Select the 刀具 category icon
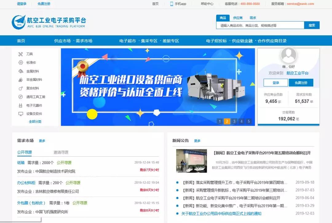 pos(21,54)
